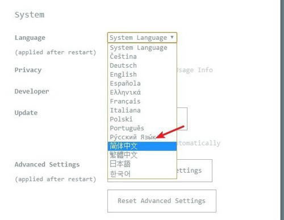284x220 pixels.
Task: Choose Čeština language option
Action: [142, 56]
